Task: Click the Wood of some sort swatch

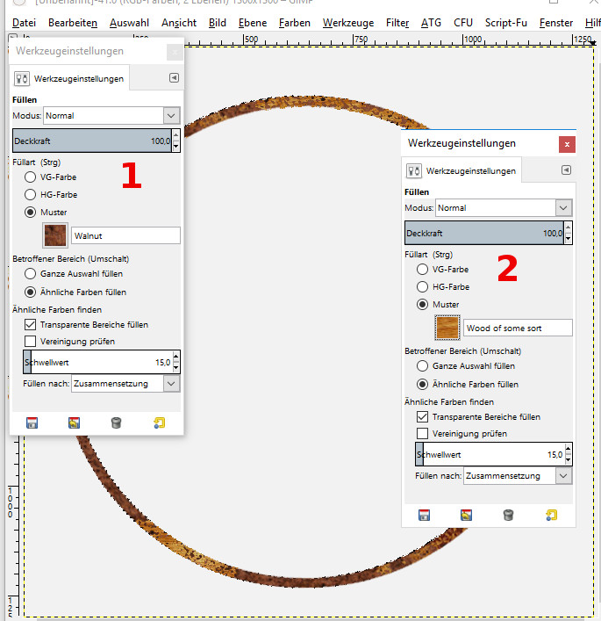Action: tap(447, 328)
